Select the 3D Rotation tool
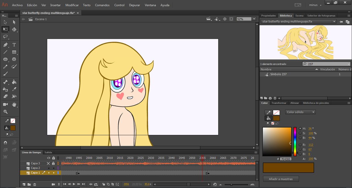 coord(14,29)
